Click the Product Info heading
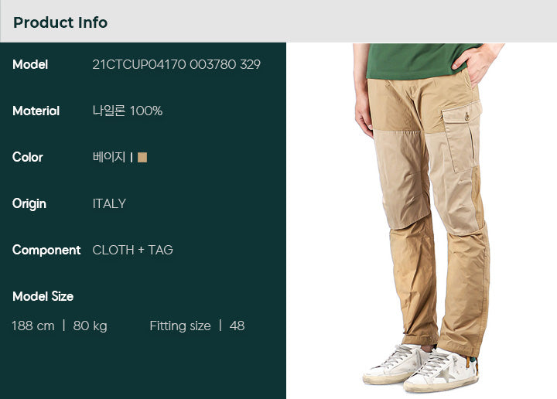Screen dimensions: 557x399 tap(60, 22)
